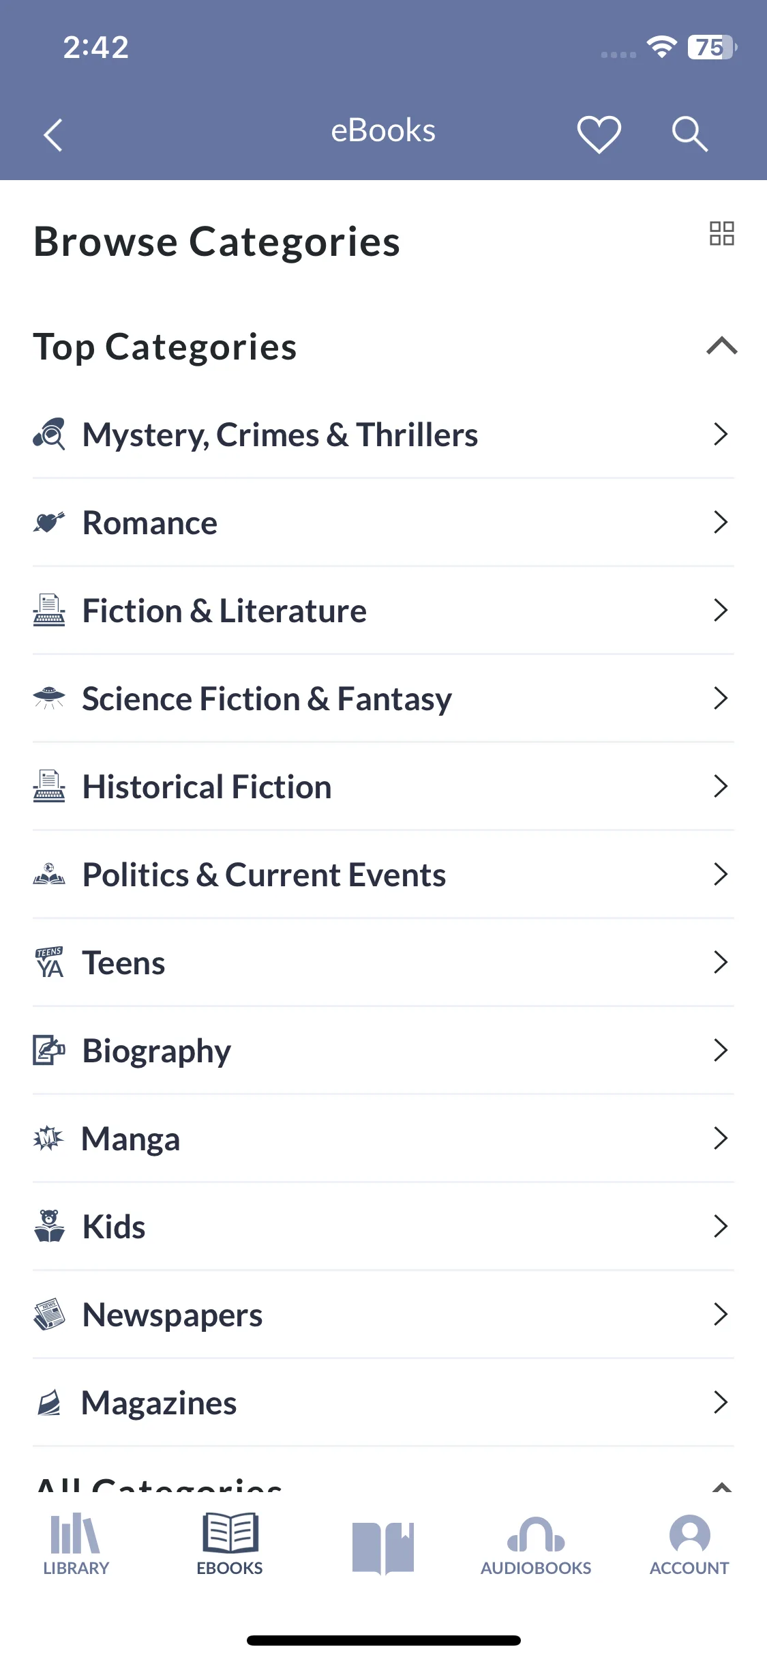Tap the Teens YA icon
The width and height of the screenshot is (767, 1662).
coord(49,962)
